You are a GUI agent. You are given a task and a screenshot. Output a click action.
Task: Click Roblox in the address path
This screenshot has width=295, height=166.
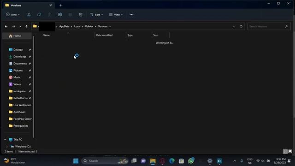(x=89, y=26)
